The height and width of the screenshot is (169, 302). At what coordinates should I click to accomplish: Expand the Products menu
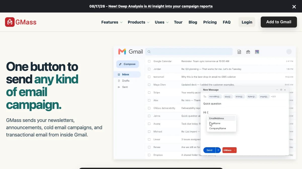[138, 22]
